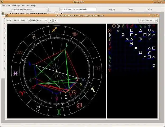The width and height of the screenshot is (165, 127).
Task: Select the Sun glyph inside the chart wheel
Action: click(x=74, y=92)
